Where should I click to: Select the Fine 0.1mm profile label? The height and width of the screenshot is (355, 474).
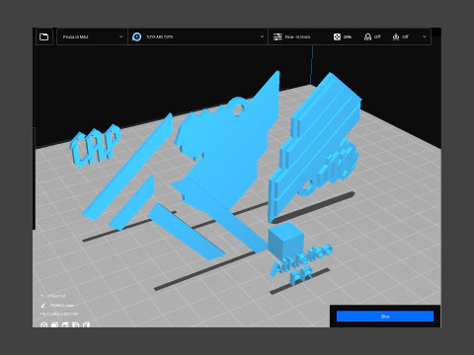[297, 36]
